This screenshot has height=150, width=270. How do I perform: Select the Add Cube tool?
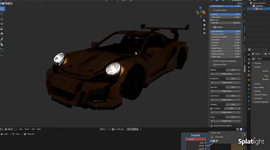point(2,50)
